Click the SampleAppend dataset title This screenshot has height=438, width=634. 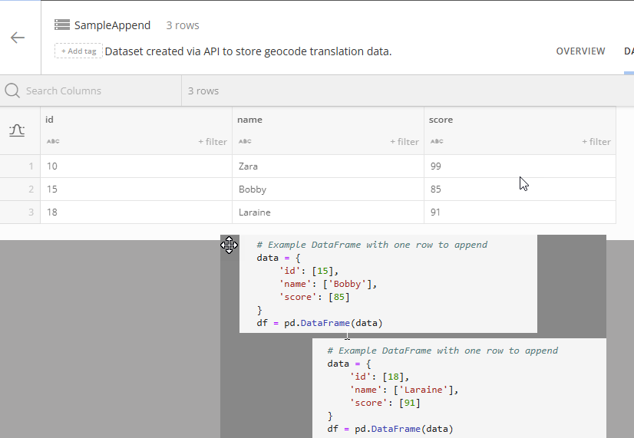click(x=112, y=25)
